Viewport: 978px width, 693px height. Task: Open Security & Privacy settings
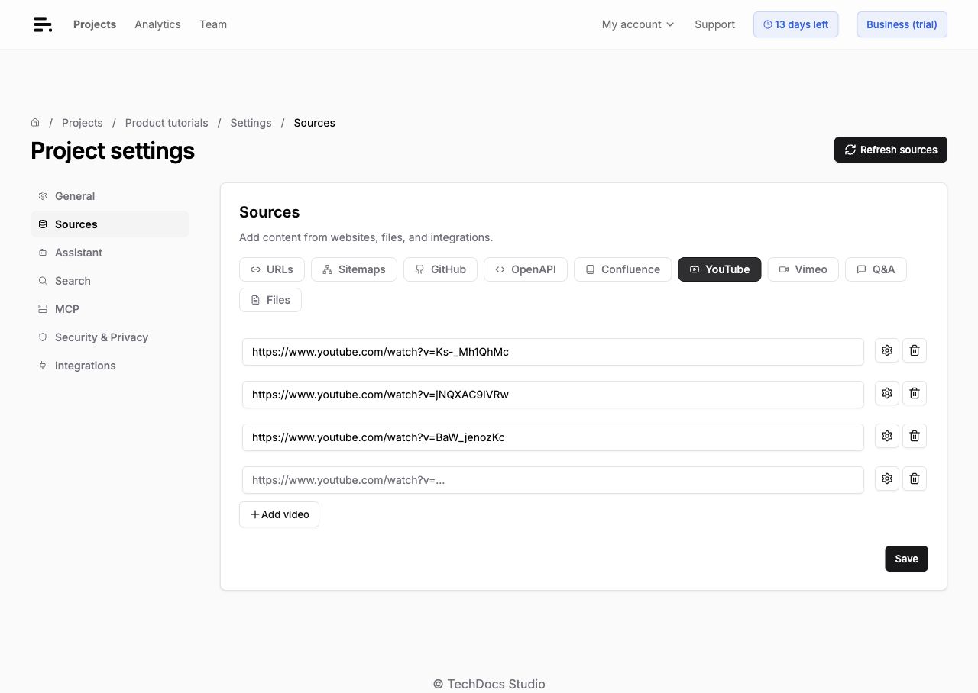click(x=110, y=337)
